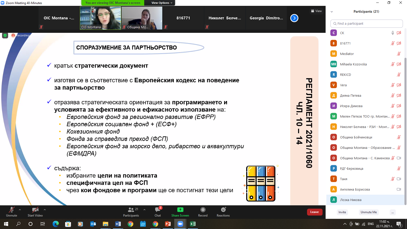Click the green encryption shield icon

pos(5,35)
